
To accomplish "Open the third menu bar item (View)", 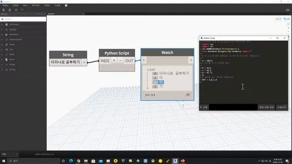I will pyautogui.click(x=25, y=5).
